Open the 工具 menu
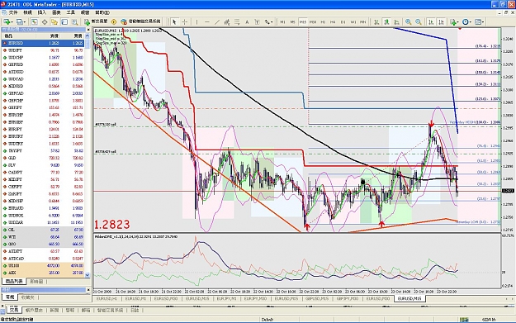516x323 pixels. tap(71, 12)
